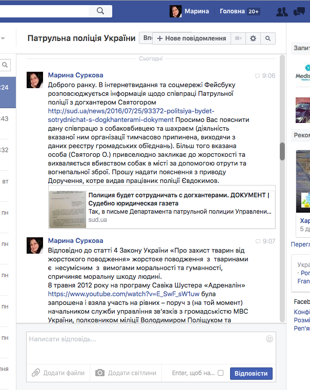Toggle Enter to send checkbox
The width and height of the screenshot is (310, 390).
(220, 373)
